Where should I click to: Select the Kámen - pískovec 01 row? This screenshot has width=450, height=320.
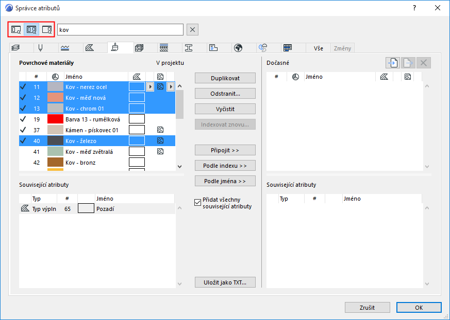pyautogui.click(x=97, y=130)
